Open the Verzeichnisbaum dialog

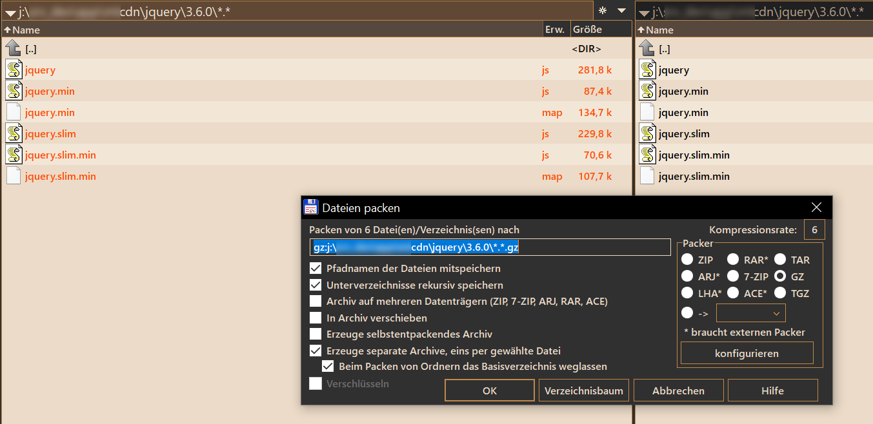click(x=583, y=390)
